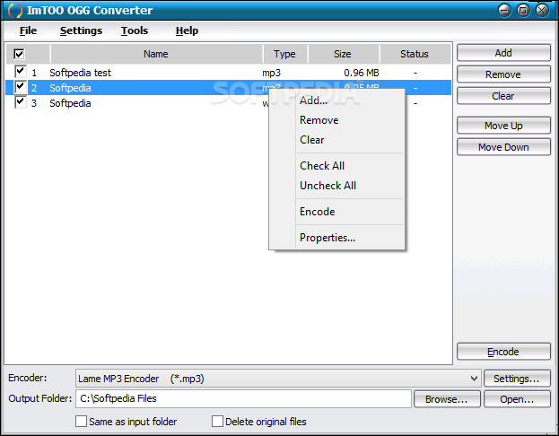Uncheck the checkbox of file row 3
This screenshot has width=559, height=436.
21,102
